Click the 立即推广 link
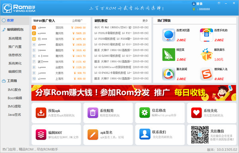239x153 pixels. coord(77,21)
